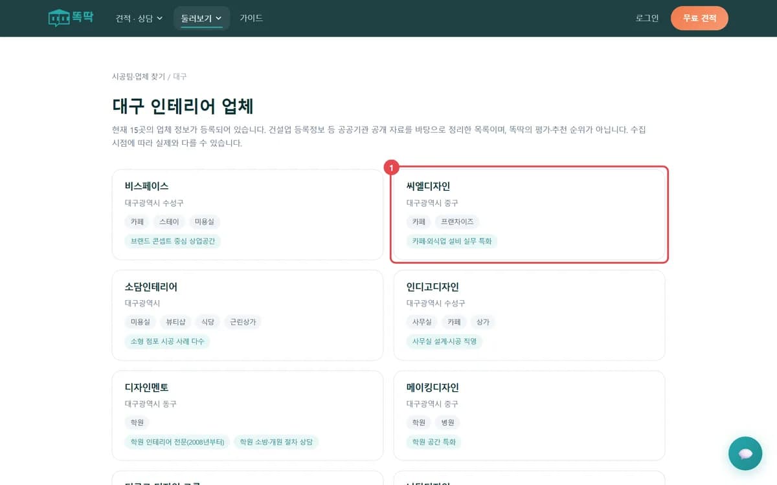Click the 똑딱 logo icon
This screenshot has width=777, height=485.
coord(71,17)
